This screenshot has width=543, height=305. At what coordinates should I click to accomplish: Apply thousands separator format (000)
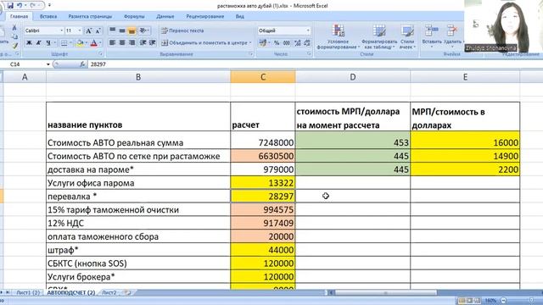click(287, 43)
